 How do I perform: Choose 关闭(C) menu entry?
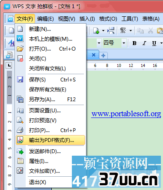click(x=50, y=59)
